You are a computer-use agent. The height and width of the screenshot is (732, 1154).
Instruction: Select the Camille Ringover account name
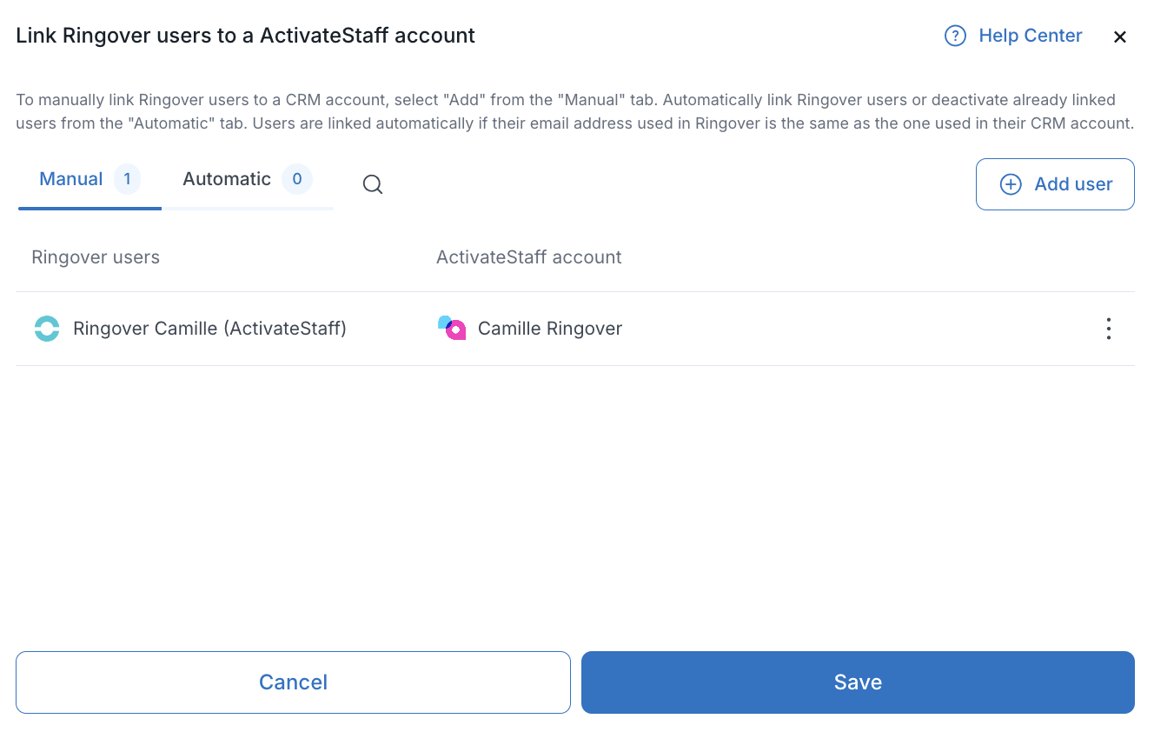[550, 329]
